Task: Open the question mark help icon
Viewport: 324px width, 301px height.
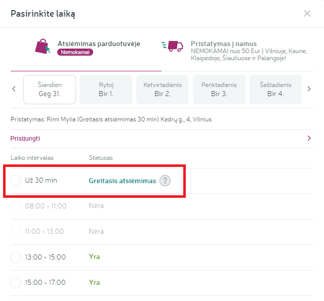Action: 165,181
